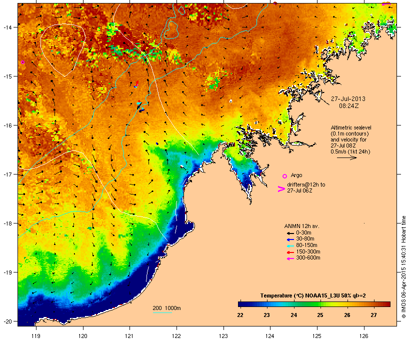Click the 'Argo' legend label
The width and height of the screenshot is (410, 340).
[x=296, y=175]
